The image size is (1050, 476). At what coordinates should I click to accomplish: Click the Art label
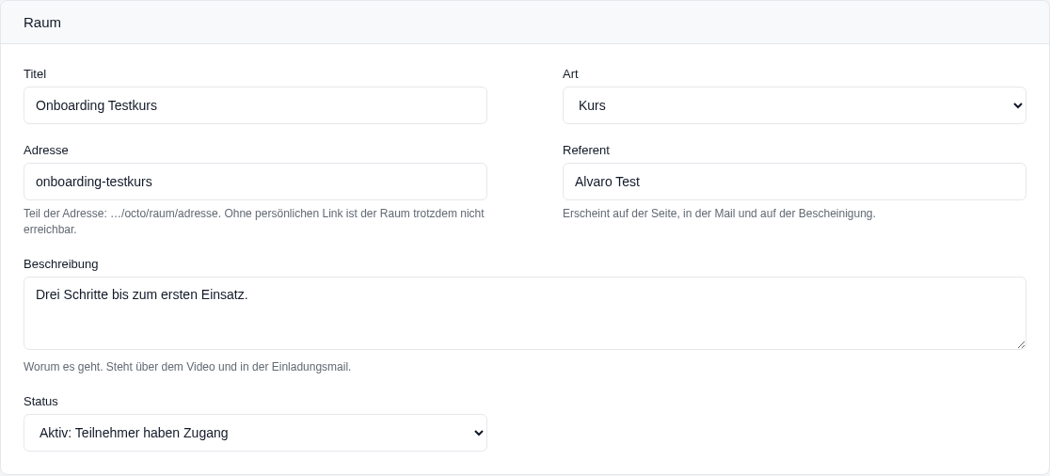tap(570, 74)
